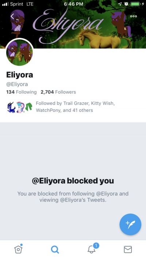
Task: View Eliyora's profile avatar
Action: 20,52
